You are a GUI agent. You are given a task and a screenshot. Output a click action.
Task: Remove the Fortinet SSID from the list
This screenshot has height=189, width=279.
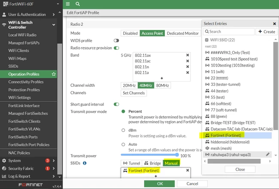tap(188, 170)
